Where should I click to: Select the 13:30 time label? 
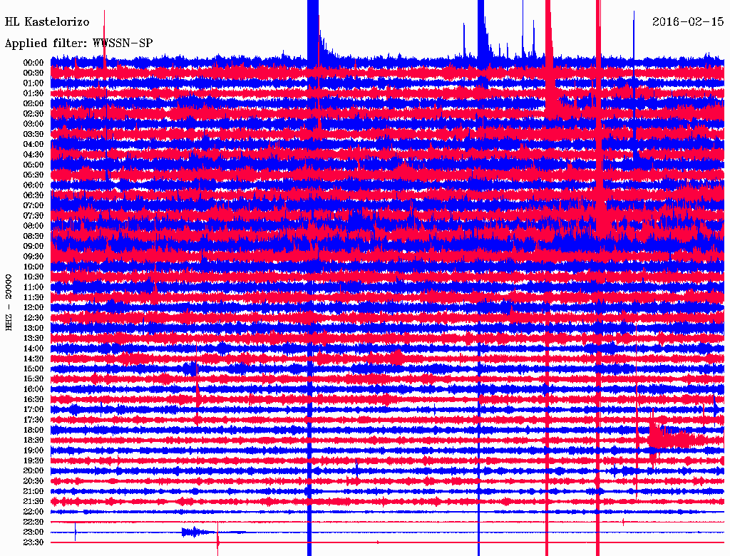point(34,339)
